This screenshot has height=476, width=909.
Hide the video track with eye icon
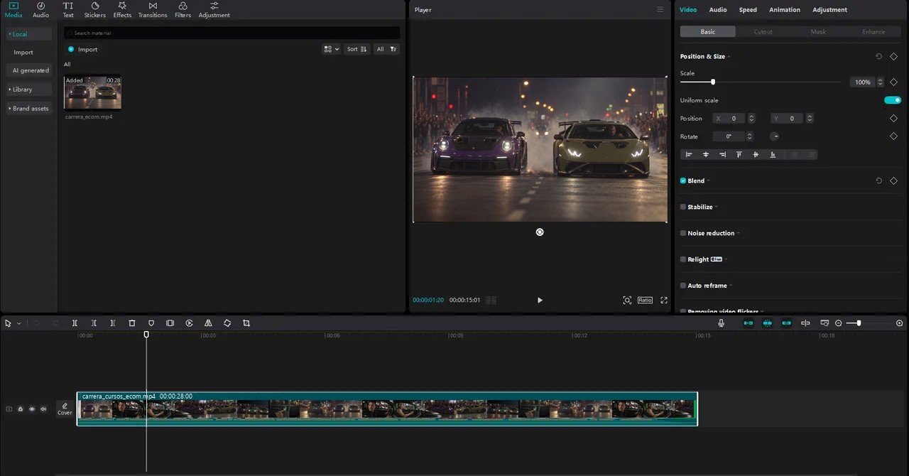[32, 409]
